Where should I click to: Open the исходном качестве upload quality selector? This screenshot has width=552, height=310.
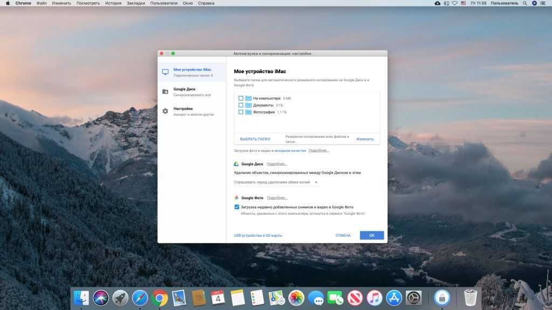click(x=290, y=151)
